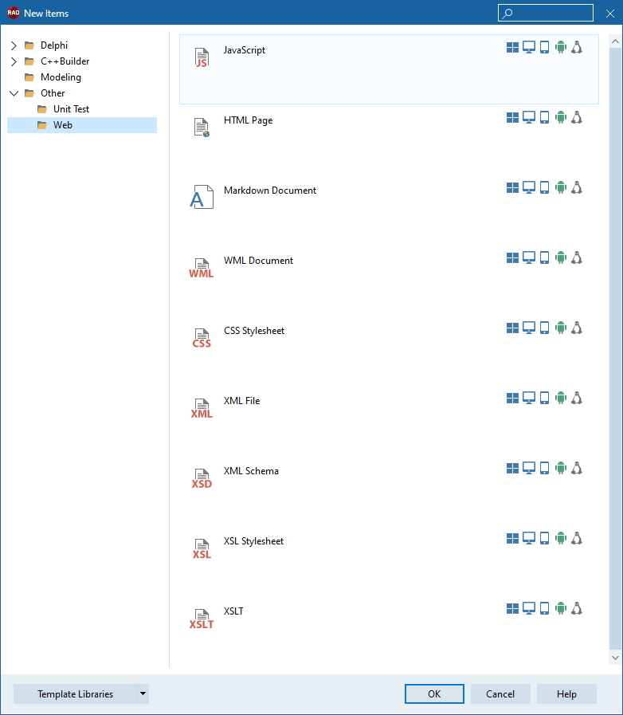623x715 pixels.
Task: Click Android platform icon in JavaScript row
Action: pos(561,47)
